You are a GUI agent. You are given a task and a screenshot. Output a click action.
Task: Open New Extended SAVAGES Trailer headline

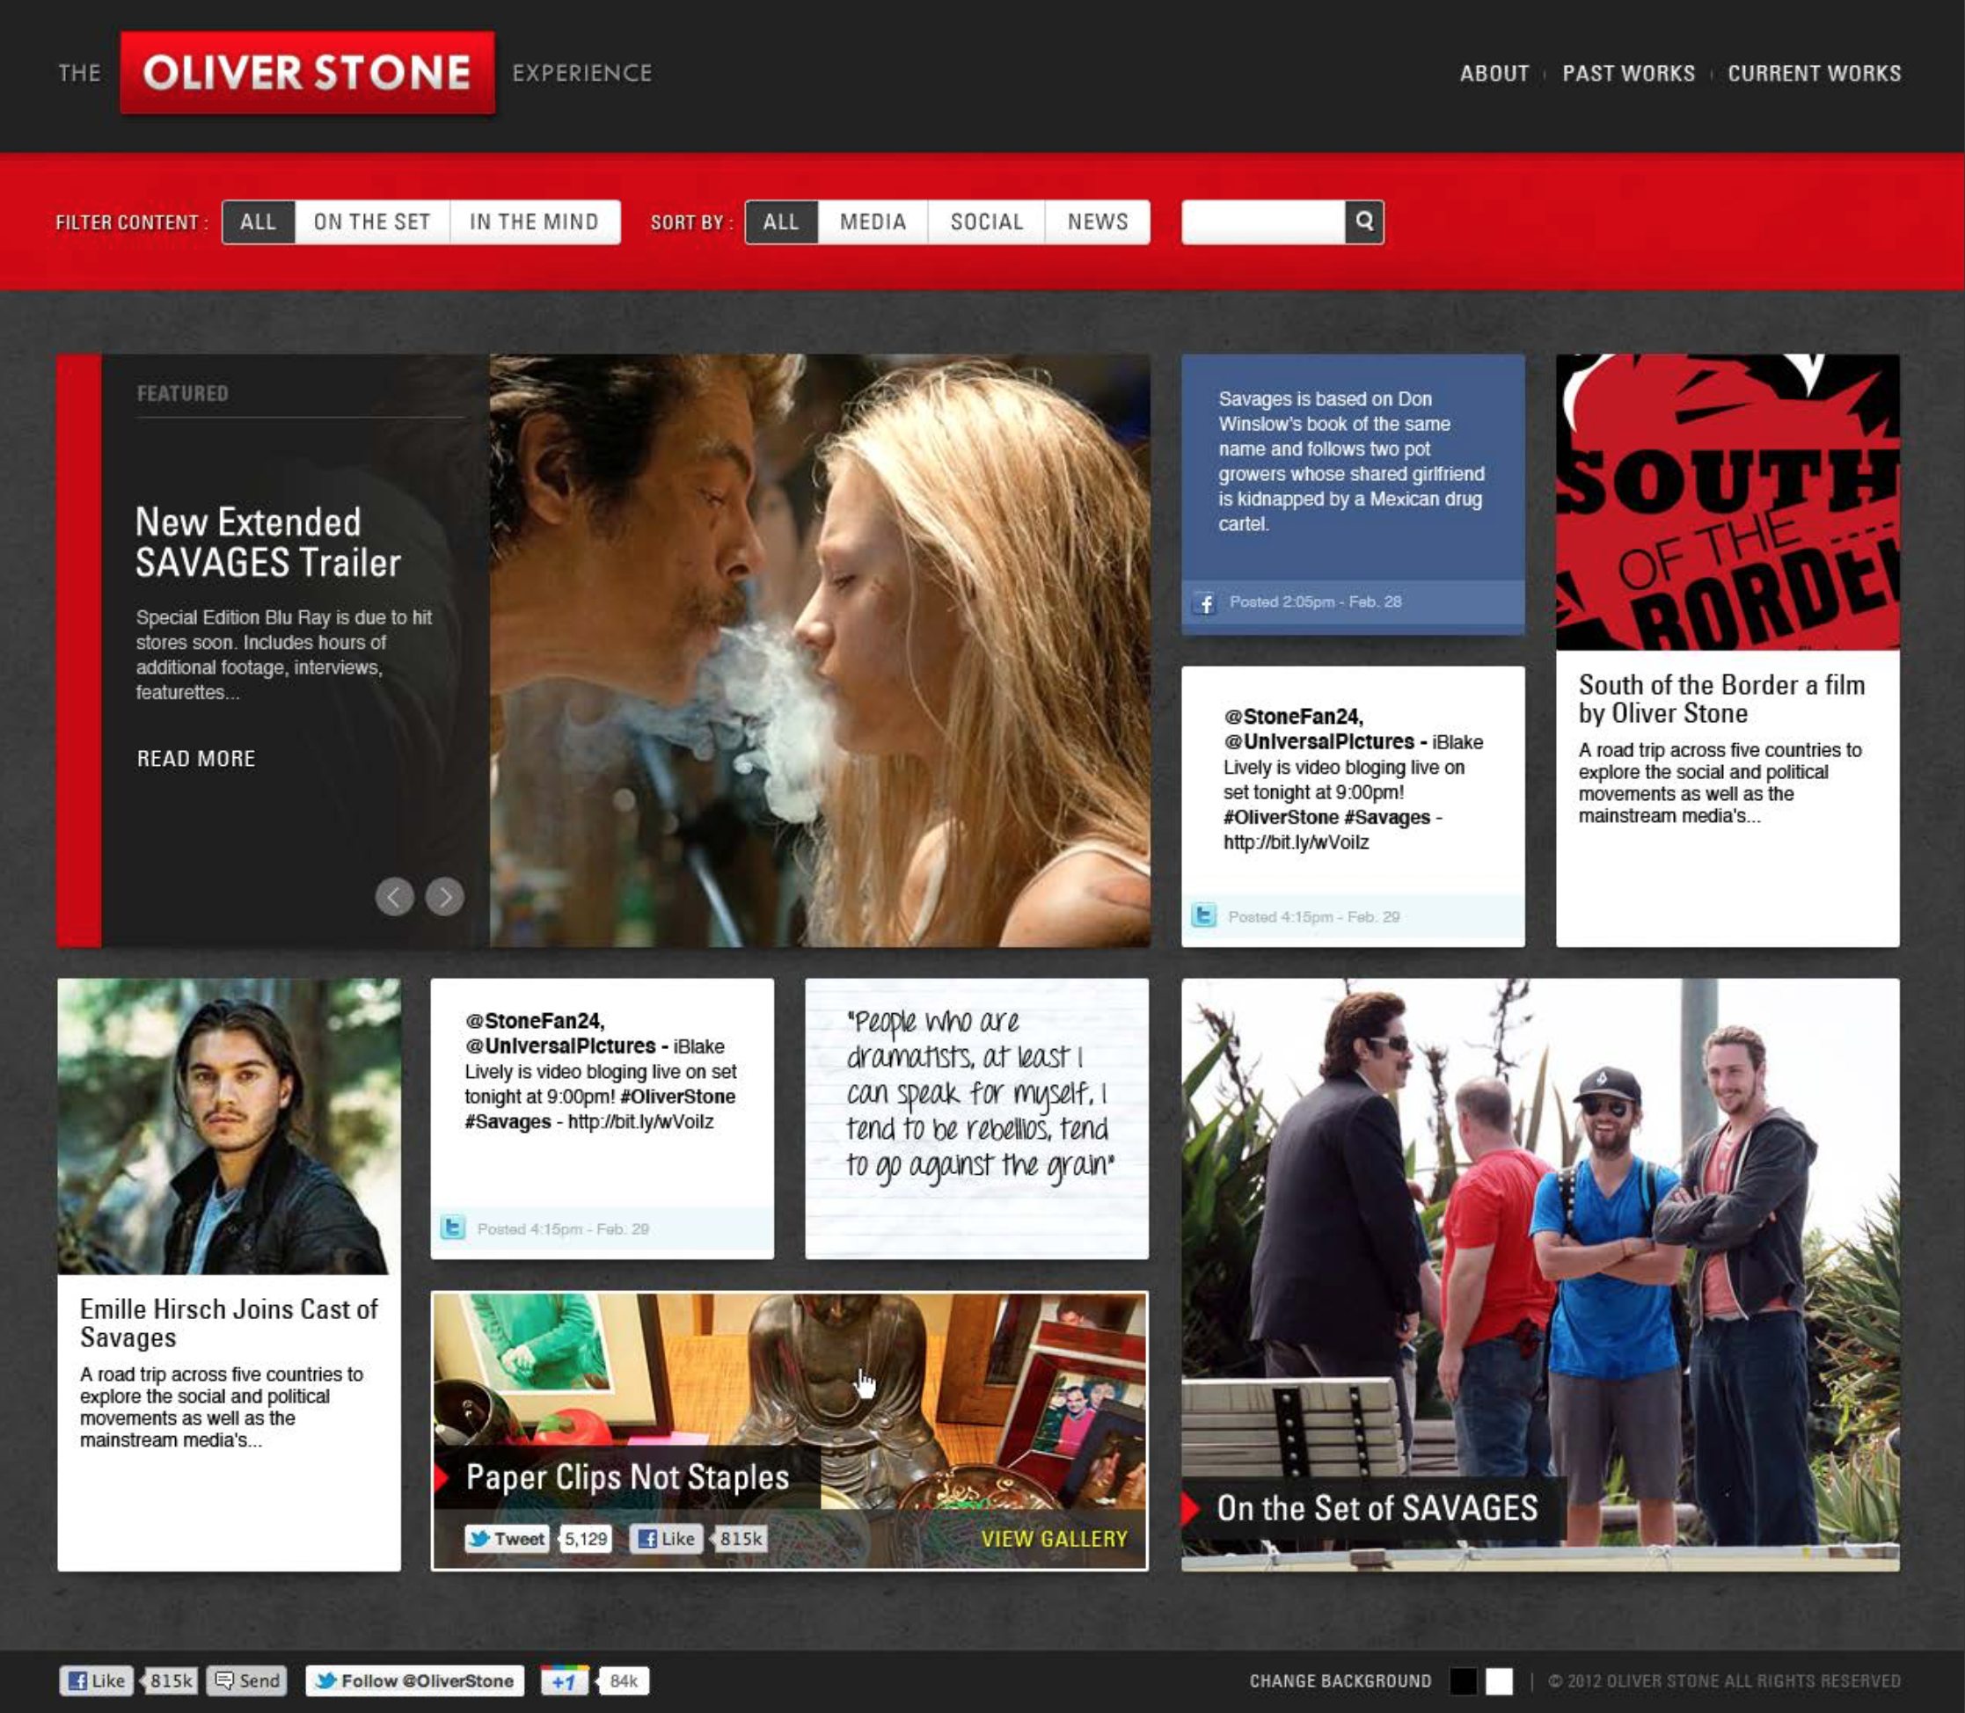point(267,542)
